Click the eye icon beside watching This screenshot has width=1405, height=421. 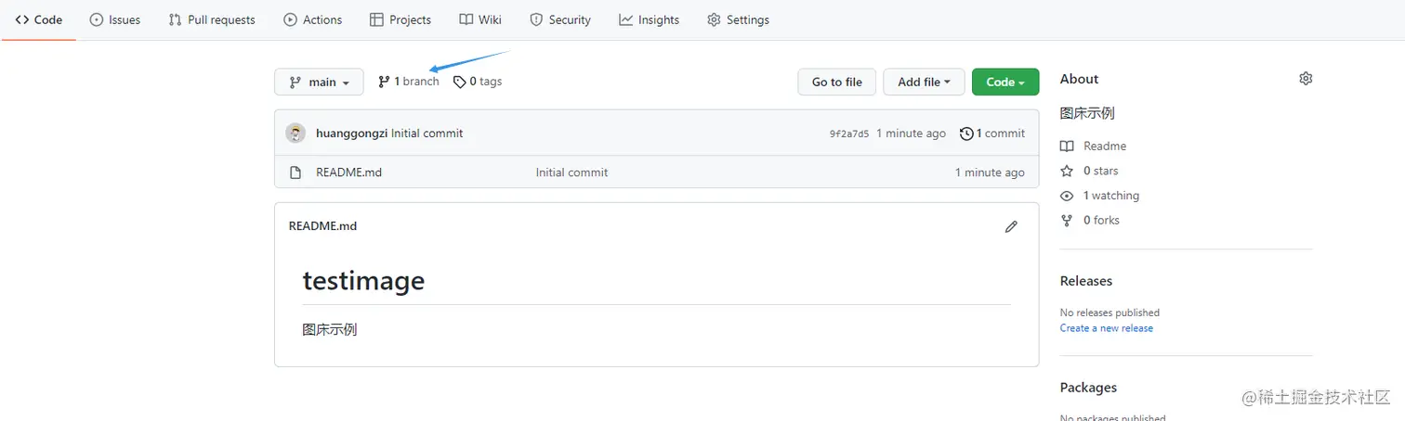[1067, 196]
